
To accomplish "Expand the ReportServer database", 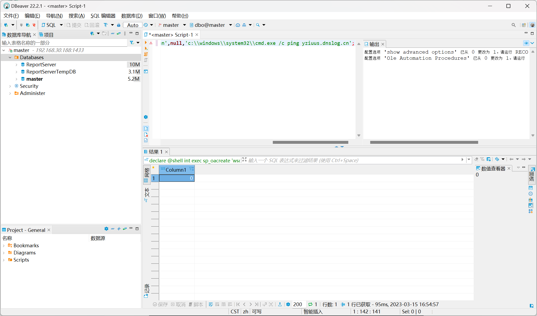I will pos(16,64).
